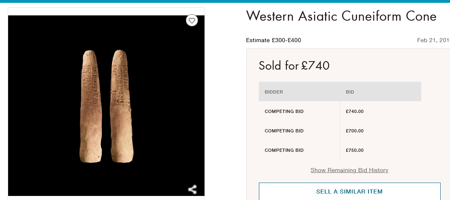Select the Competing Bid label beside £700.00
Image resolution: width=450 pixels, height=200 pixels.
[284, 131]
